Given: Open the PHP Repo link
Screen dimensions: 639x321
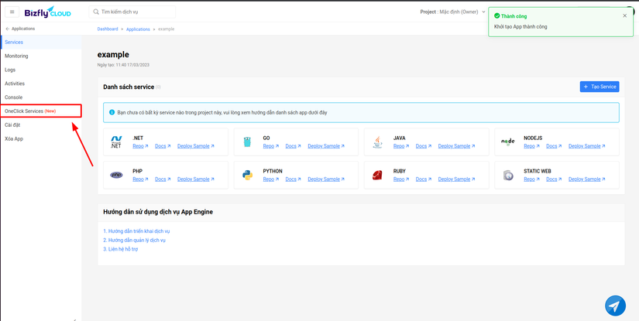Looking at the screenshot, I should coord(140,179).
